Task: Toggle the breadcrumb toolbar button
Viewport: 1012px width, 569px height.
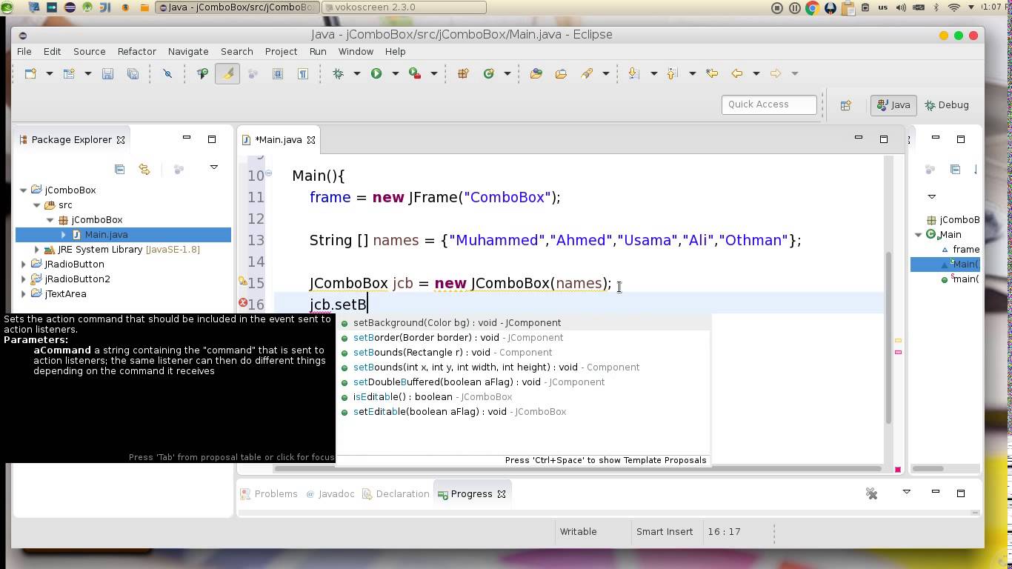Action: point(202,73)
